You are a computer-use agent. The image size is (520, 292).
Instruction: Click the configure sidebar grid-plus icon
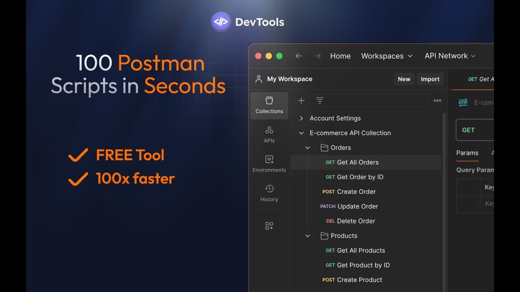point(269,226)
